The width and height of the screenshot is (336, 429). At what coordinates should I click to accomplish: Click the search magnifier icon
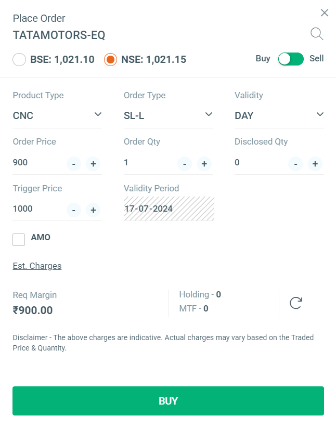(317, 34)
